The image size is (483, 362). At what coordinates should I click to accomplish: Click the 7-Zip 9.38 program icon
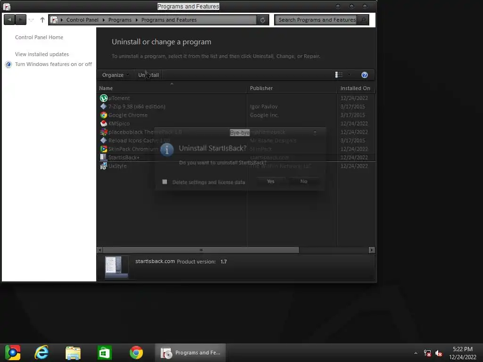pos(103,107)
